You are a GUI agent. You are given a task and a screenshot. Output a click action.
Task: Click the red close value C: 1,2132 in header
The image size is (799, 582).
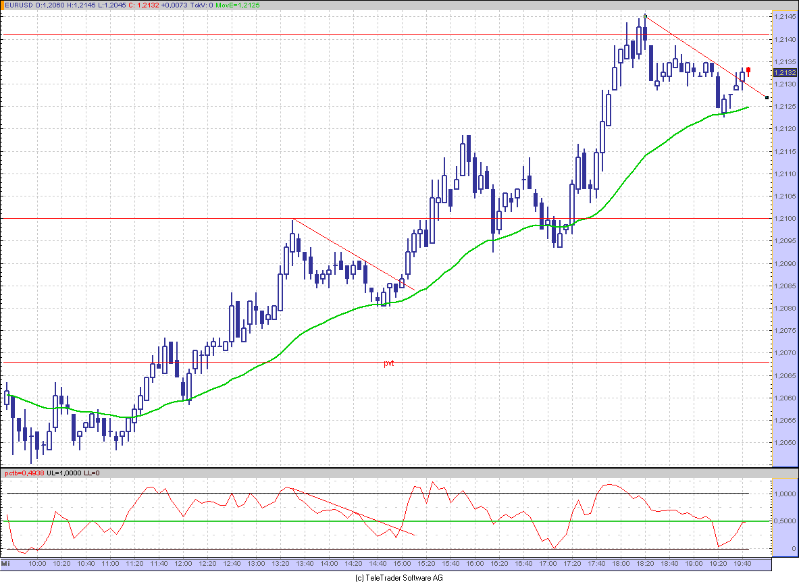(x=143, y=5)
